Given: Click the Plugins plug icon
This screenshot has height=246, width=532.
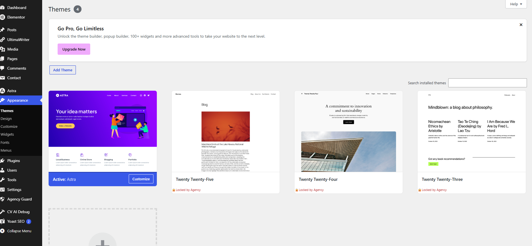Looking at the screenshot, I should (x=2, y=161).
